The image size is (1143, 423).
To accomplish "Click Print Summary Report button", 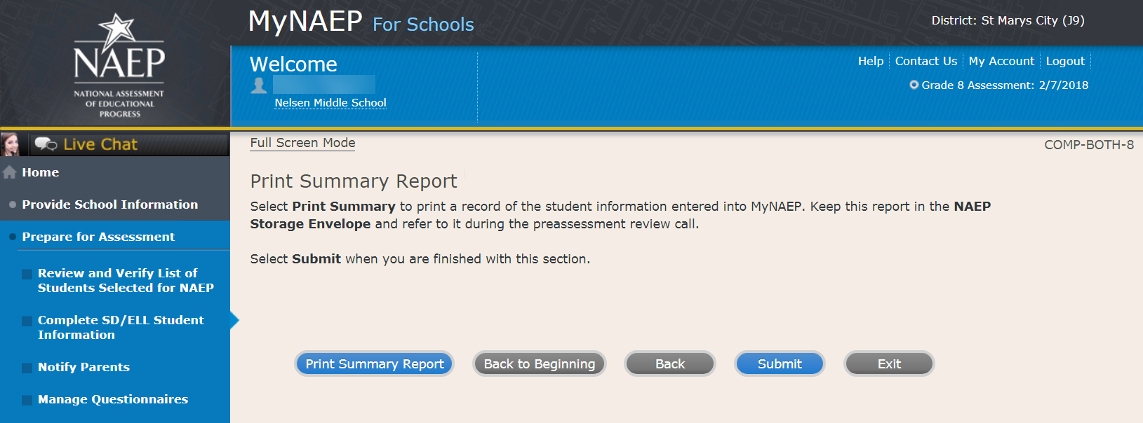I will 375,364.
